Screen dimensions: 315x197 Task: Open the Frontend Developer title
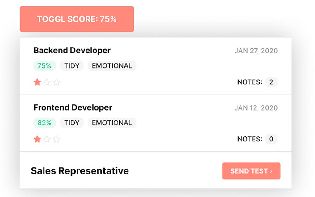click(x=73, y=107)
